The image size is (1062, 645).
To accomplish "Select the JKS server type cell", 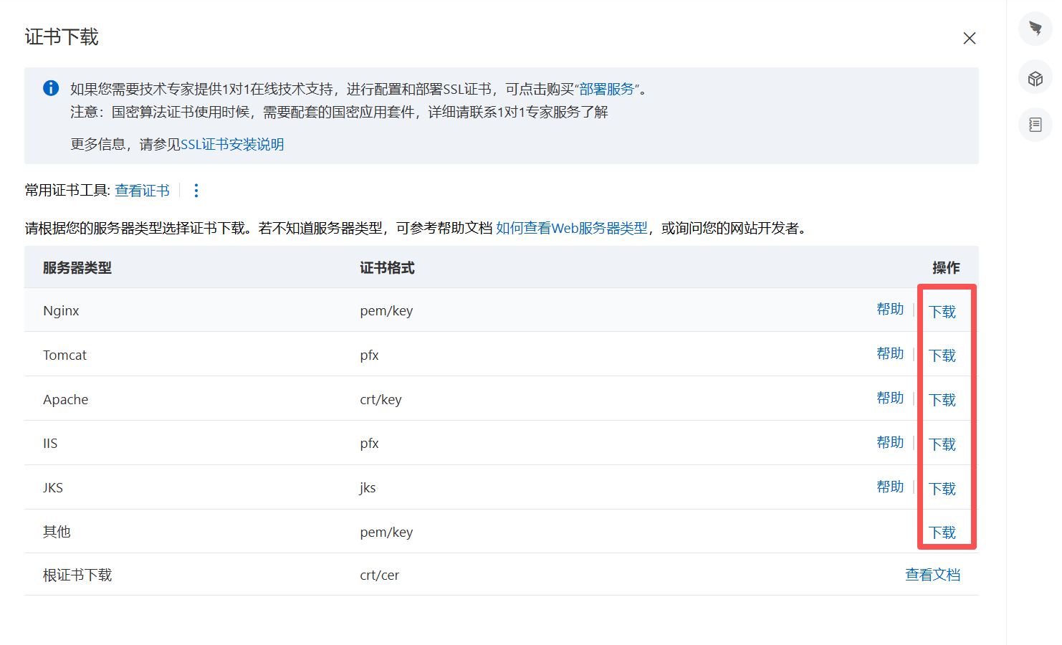I will tap(53, 487).
